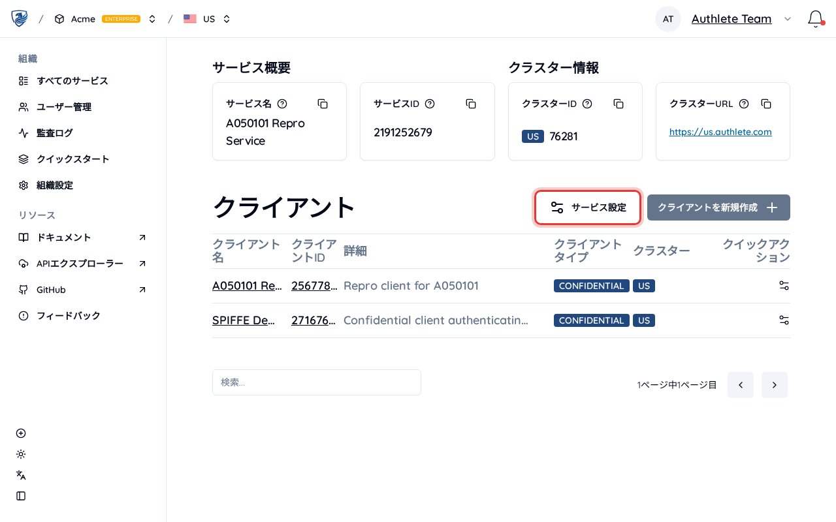This screenshot has height=522, width=836.
Task: Show help for サービスID
Action: click(430, 104)
